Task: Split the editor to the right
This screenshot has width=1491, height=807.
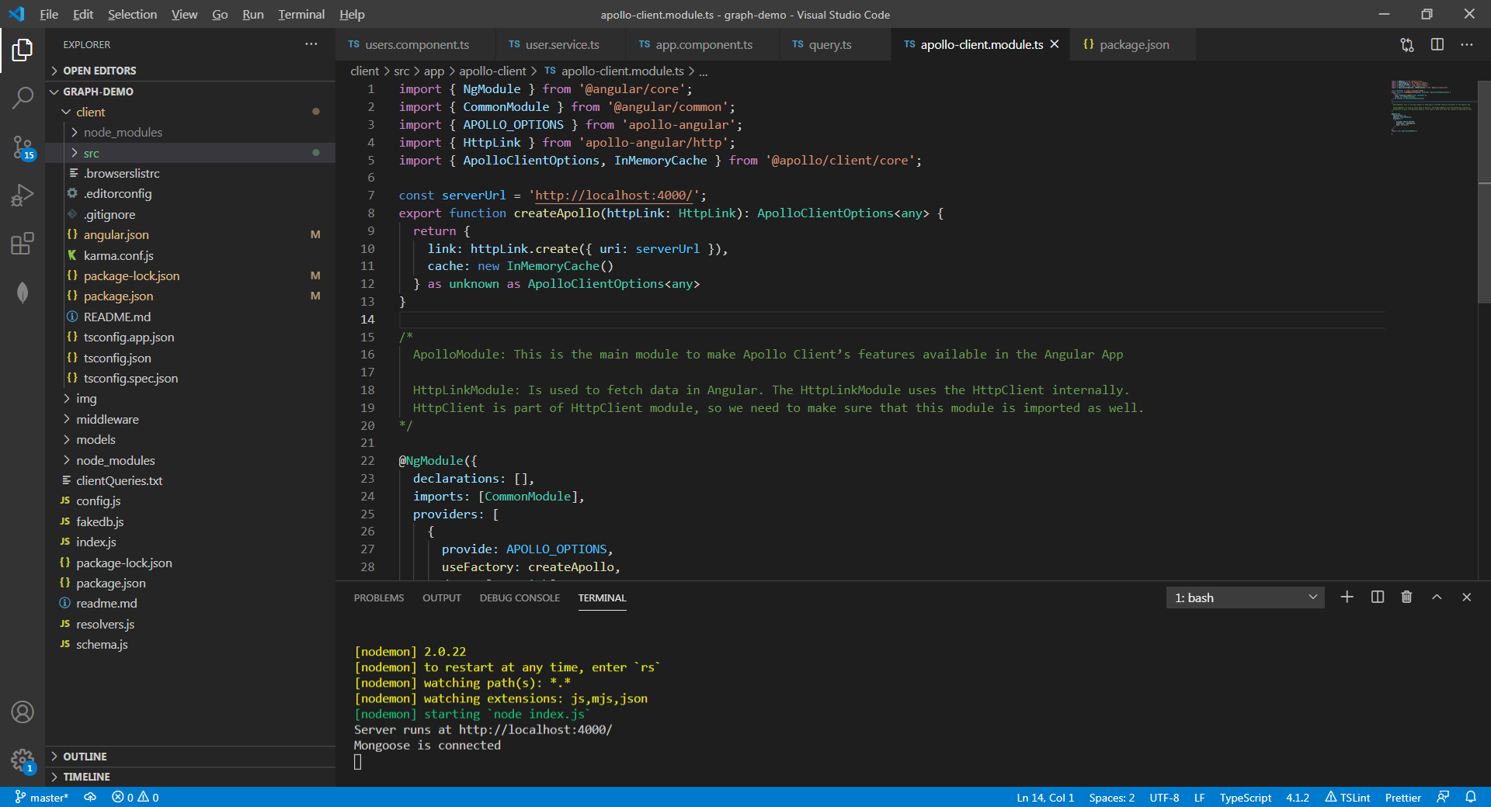Action: [1437, 44]
